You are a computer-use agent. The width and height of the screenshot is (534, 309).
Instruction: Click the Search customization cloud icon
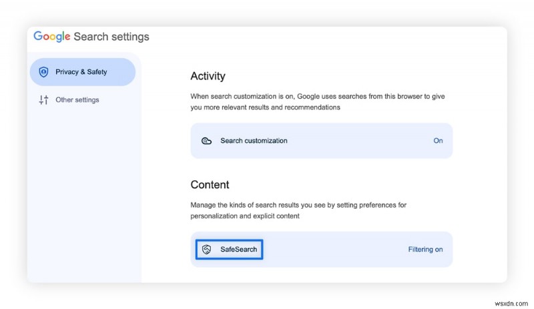point(206,141)
